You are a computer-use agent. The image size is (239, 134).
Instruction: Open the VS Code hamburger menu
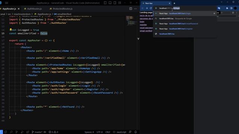[x=6, y=3]
